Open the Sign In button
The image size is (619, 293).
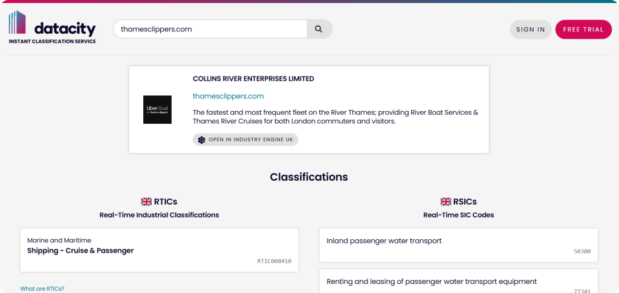(x=531, y=29)
